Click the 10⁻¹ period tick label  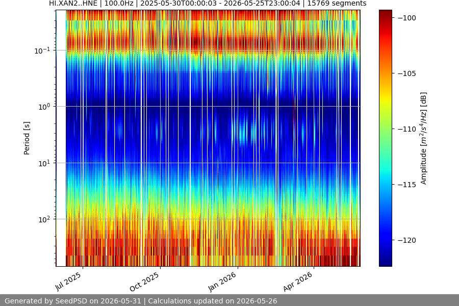42,50
